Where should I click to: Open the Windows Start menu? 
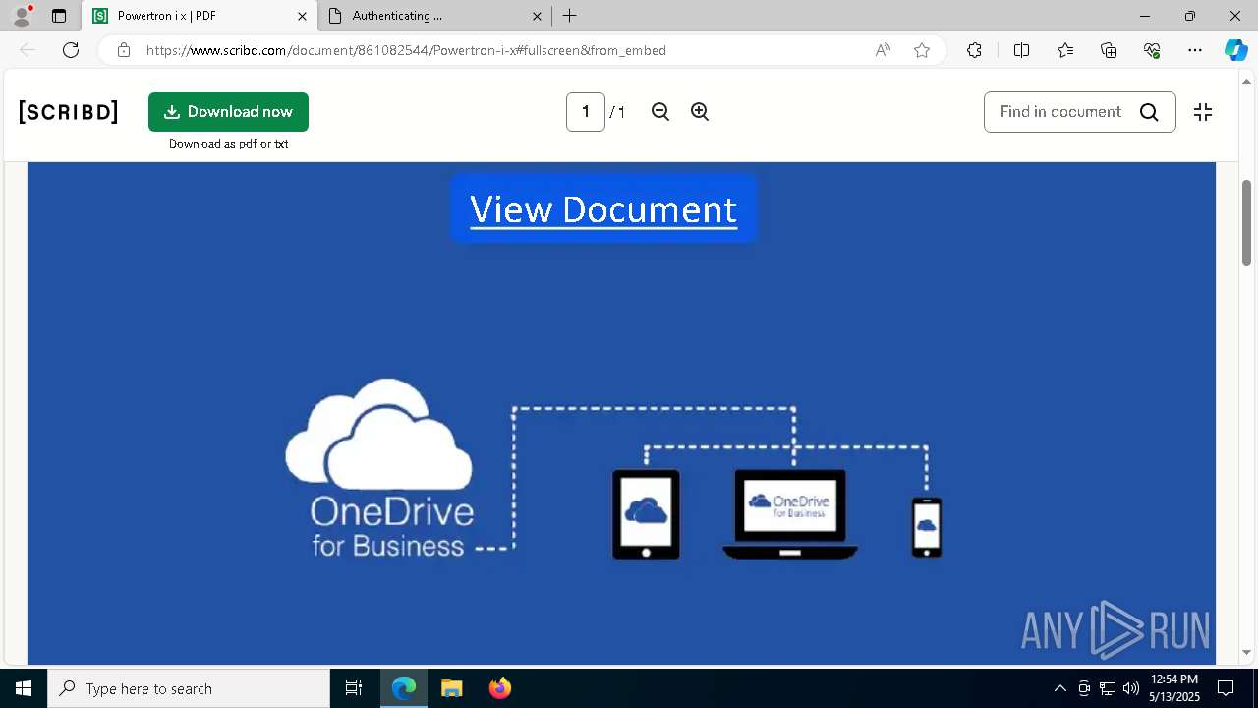click(x=24, y=688)
